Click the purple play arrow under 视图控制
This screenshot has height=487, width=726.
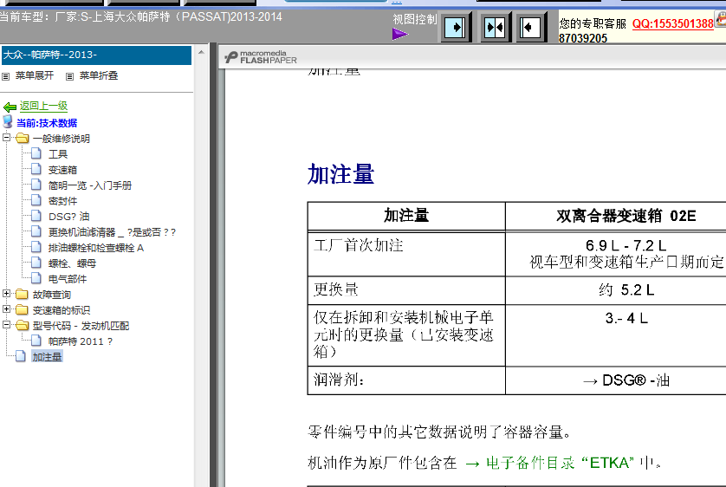click(x=399, y=34)
